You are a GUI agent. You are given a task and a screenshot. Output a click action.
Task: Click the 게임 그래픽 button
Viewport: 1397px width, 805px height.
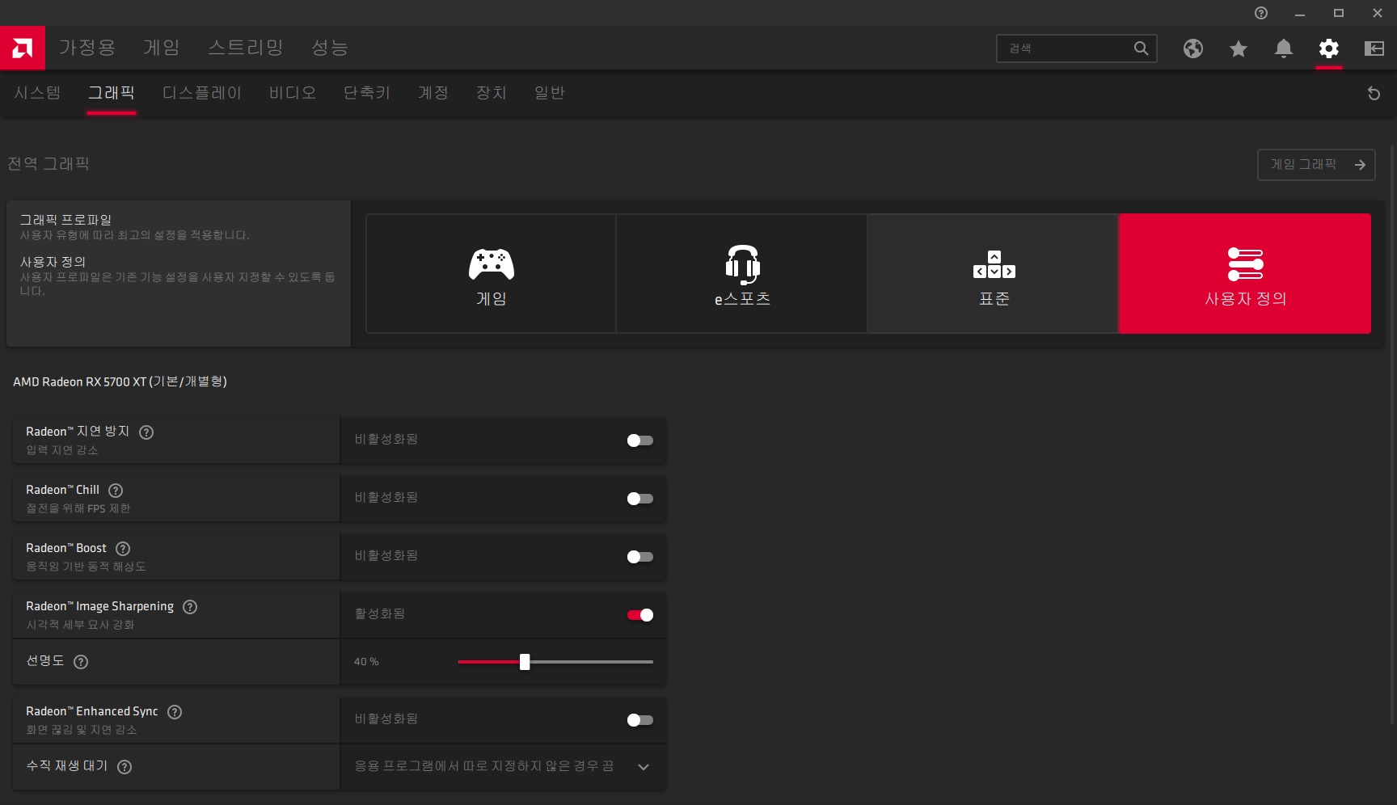click(x=1316, y=165)
